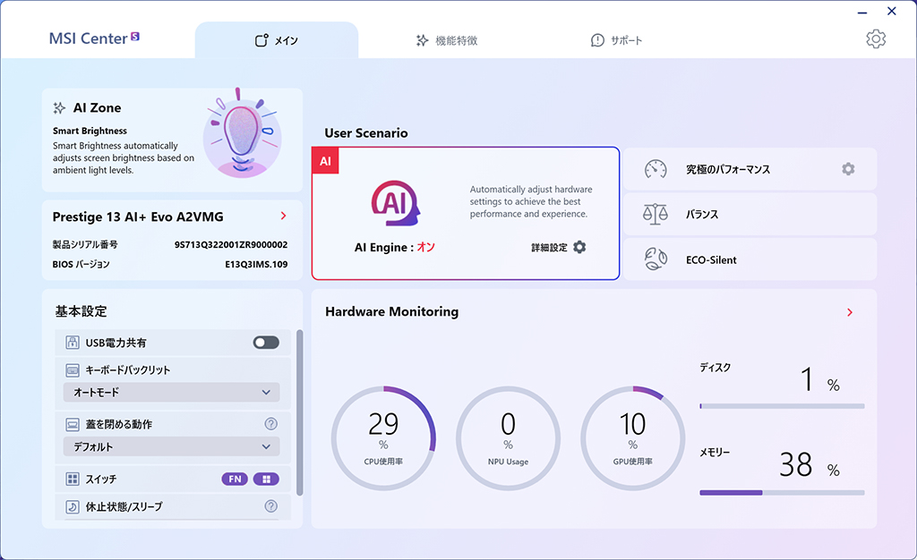Click the 究極のパフォーマンス gauge icon
Viewport: 917px width, 560px height.
pos(656,169)
